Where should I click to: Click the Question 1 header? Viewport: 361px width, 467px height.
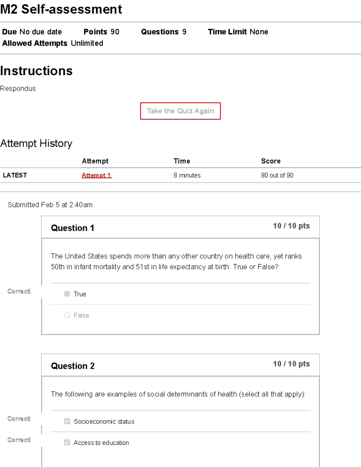point(73,228)
